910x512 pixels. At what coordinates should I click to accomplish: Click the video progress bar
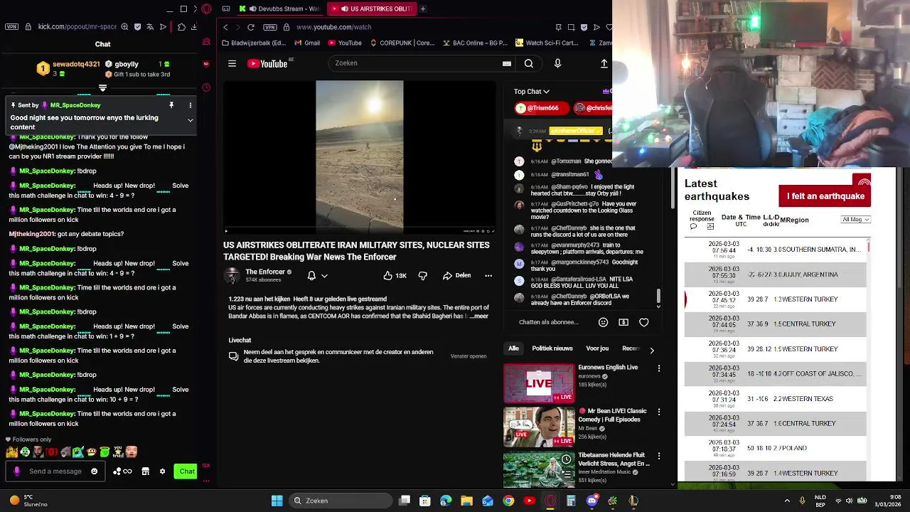tap(359, 228)
